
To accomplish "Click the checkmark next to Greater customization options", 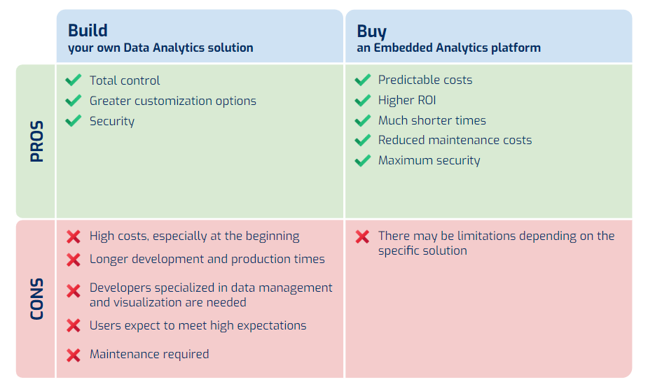I will [74, 100].
